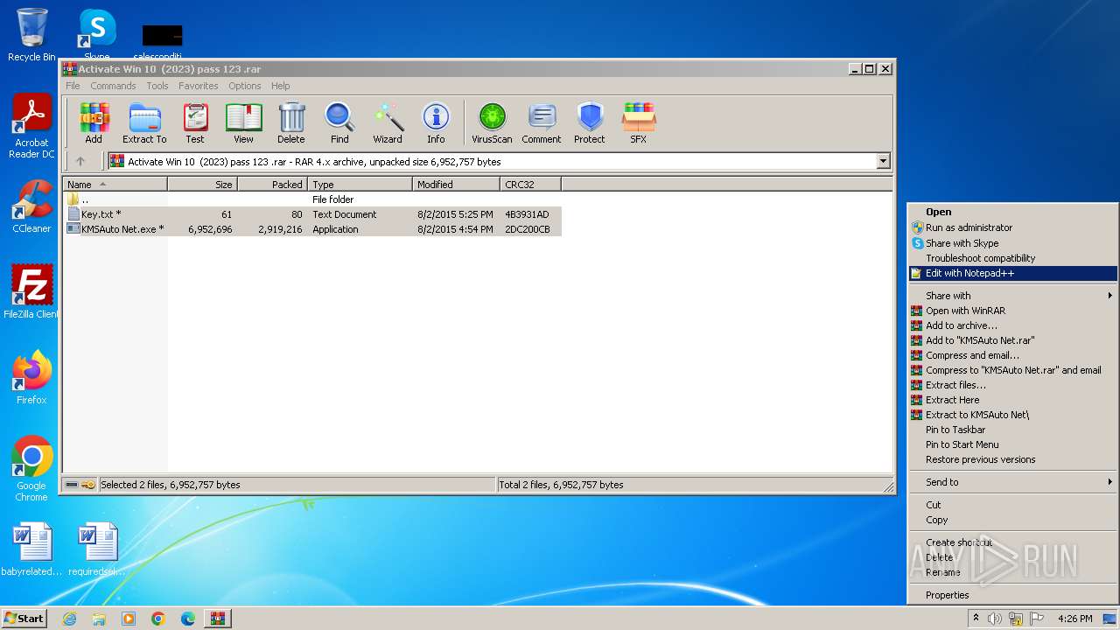Open the Favorites menu
This screenshot has height=630, width=1120.
point(199,86)
